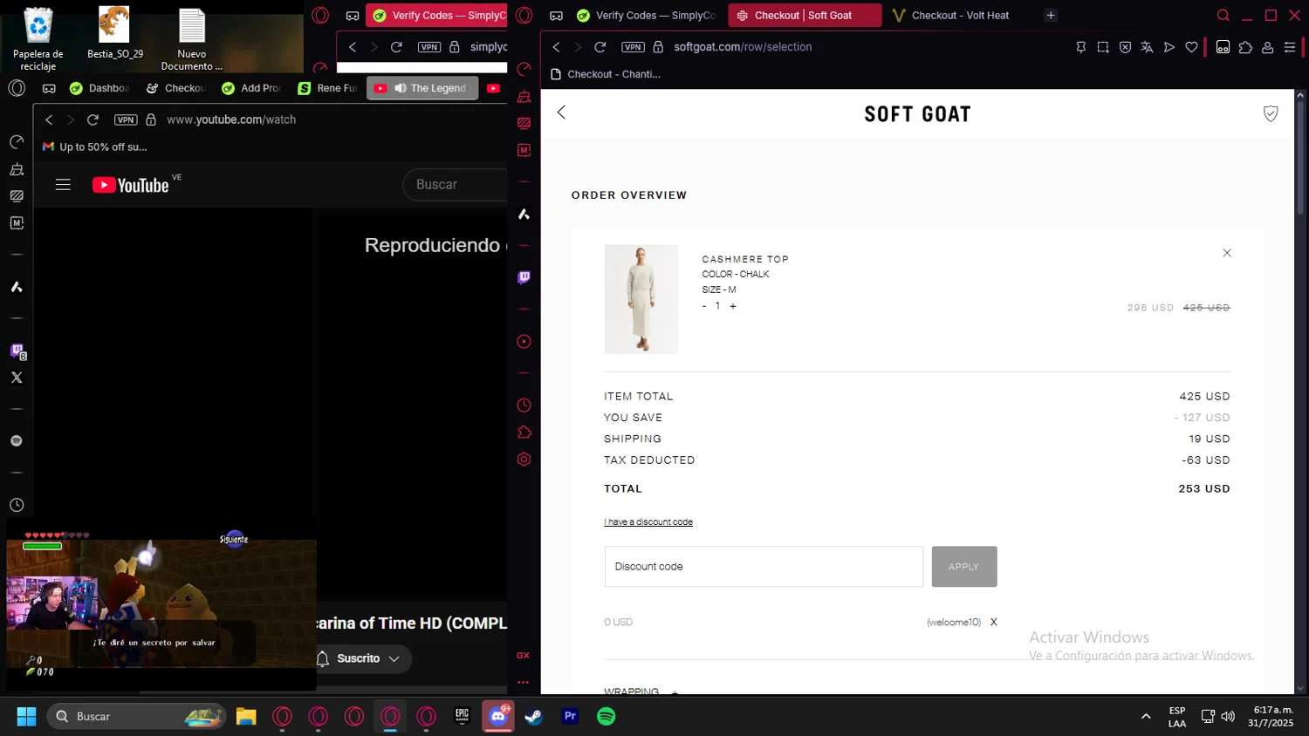Viewport: 1309px width, 736px height.
Task: Click the YouTube Buscar search field
Action: (x=456, y=185)
